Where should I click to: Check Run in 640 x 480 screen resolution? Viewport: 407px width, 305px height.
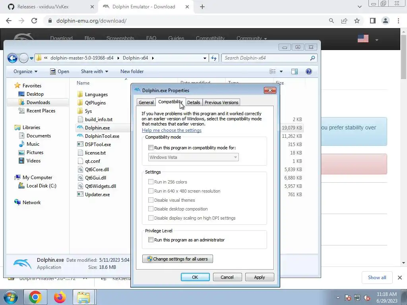(151, 191)
